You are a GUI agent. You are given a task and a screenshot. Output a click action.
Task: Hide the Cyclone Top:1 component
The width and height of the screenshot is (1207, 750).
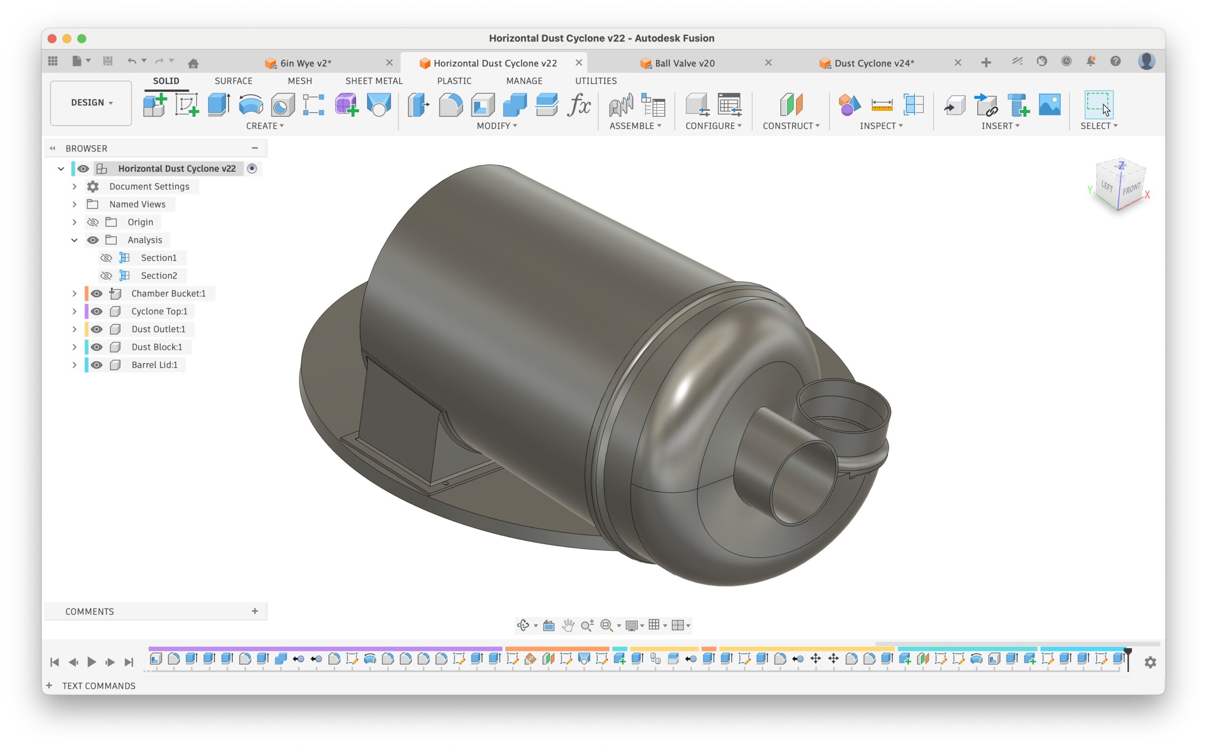97,312
